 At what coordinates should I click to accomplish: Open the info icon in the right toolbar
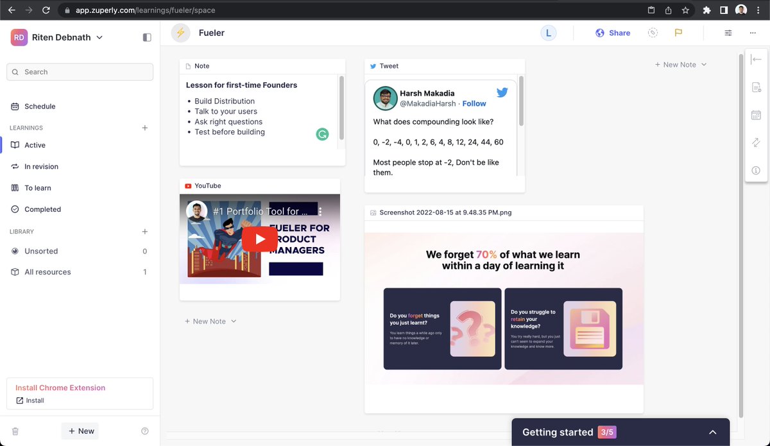756,170
